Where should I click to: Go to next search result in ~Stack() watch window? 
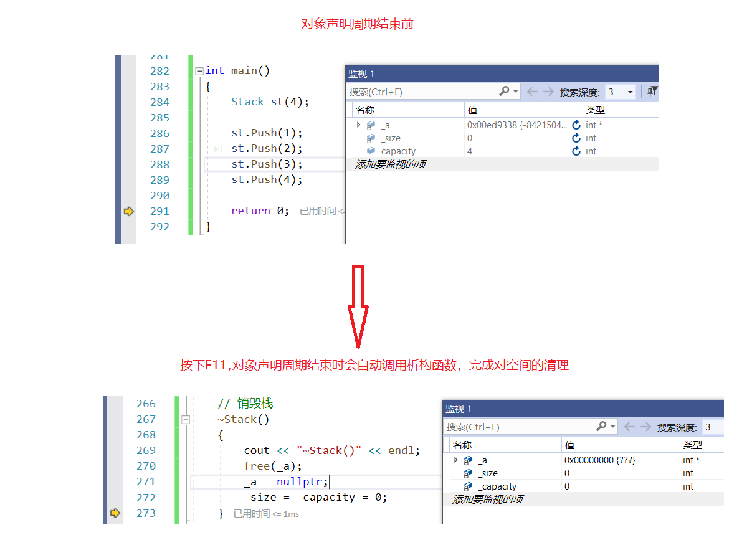[x=645, y=427]
